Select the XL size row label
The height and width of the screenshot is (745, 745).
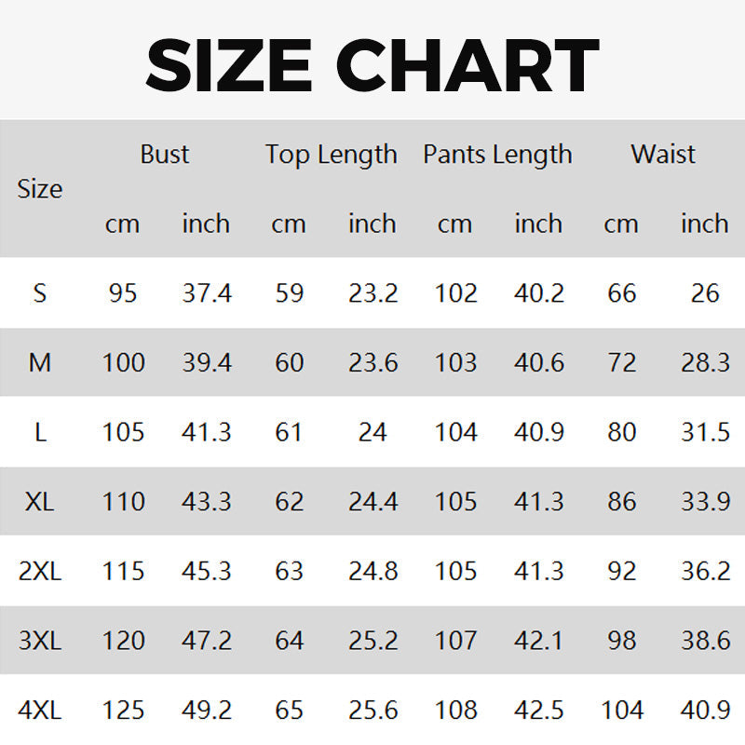coord(40,501)
